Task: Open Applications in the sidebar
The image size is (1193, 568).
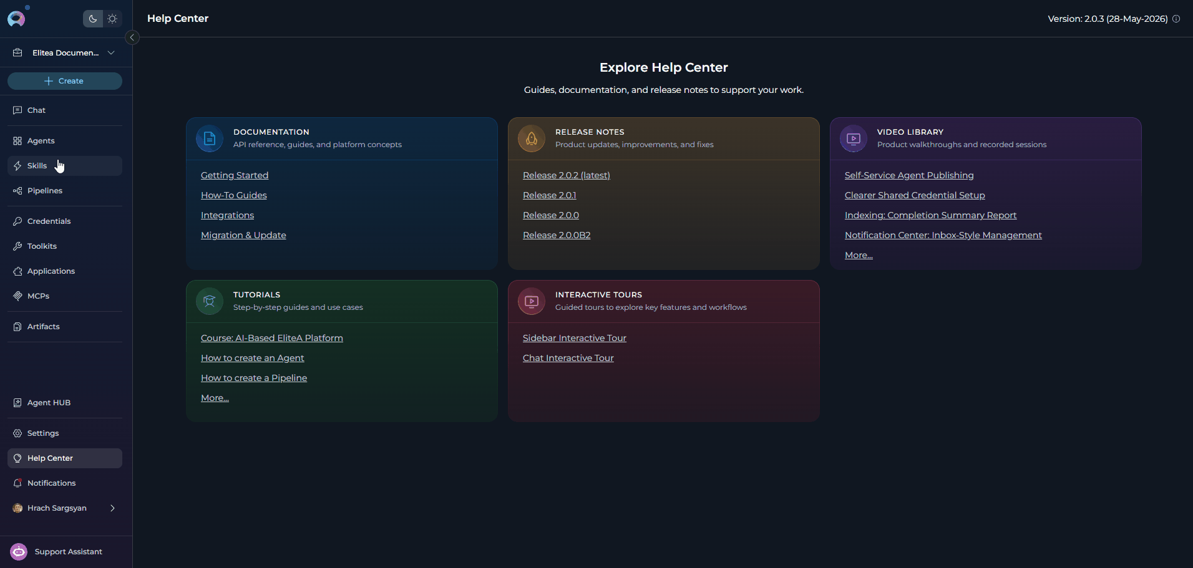Action: (x=65, y=271)
